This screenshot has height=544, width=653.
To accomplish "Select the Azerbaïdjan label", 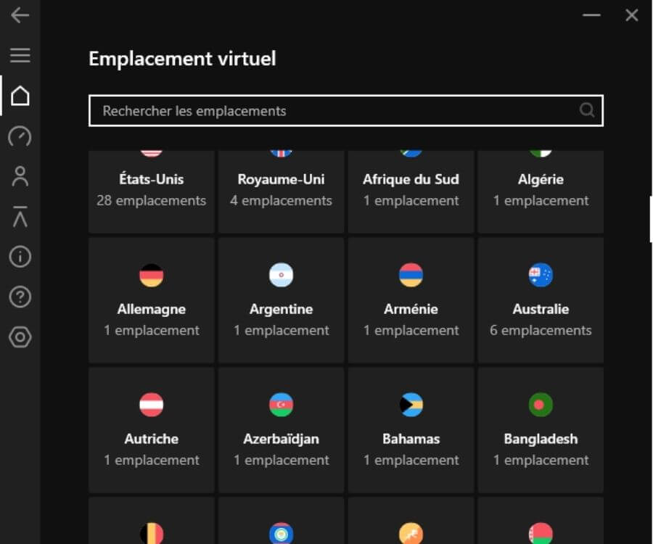I will 281,439.
